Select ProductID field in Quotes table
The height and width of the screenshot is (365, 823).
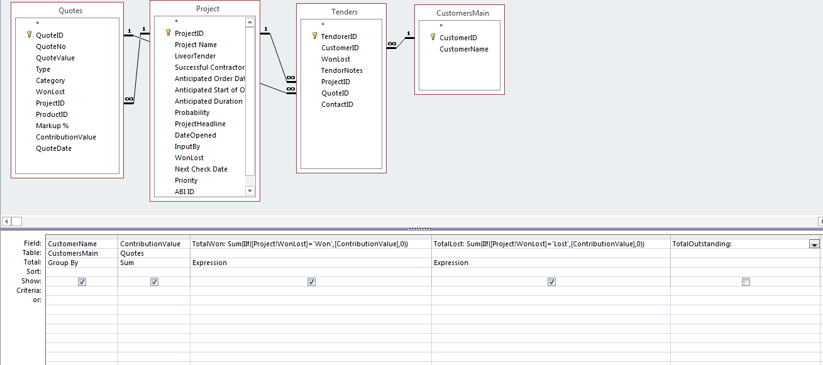tap(52, 114)
